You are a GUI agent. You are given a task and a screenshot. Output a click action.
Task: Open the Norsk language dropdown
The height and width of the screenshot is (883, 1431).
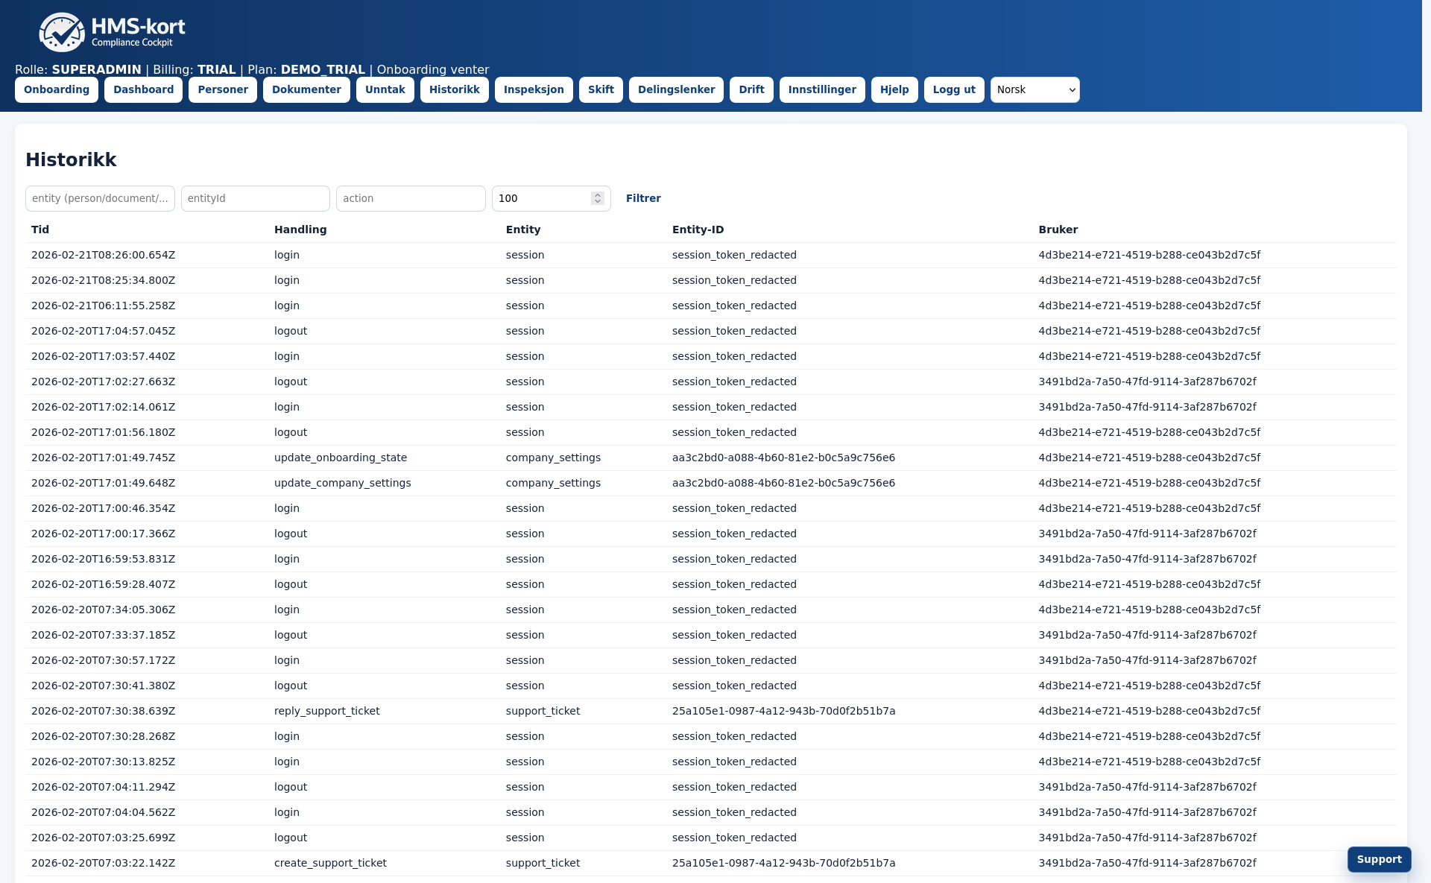1034,89
